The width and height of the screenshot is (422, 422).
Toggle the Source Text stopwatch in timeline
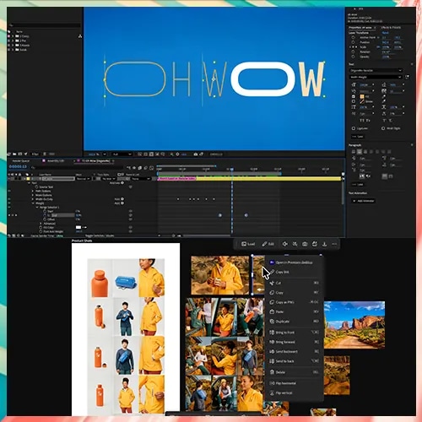(36, 187)
